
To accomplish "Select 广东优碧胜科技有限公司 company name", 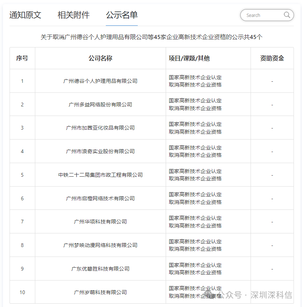I will pos(101,269).
